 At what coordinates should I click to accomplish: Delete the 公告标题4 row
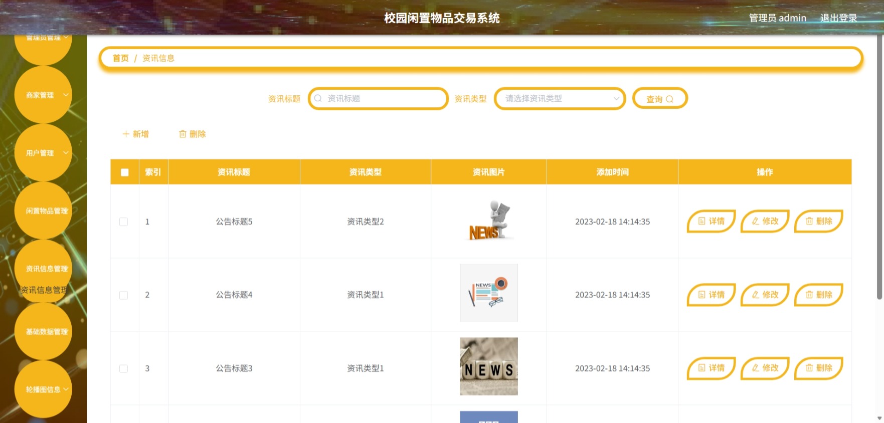point(819,295)
